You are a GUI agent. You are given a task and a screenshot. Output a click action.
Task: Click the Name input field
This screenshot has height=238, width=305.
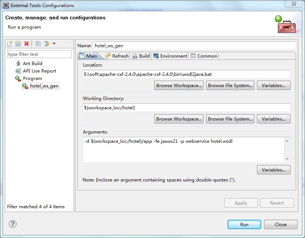pos(195,46)
